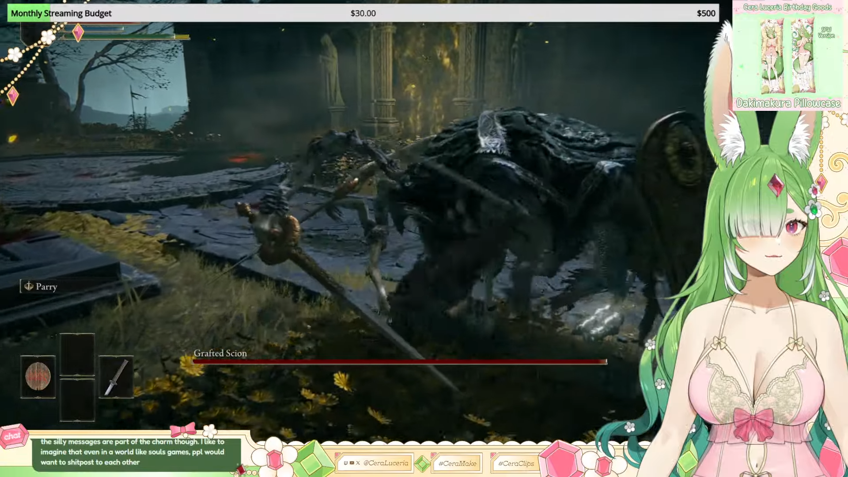Click the @CeraLuceria social handle
The height and width of the screenshot is (477, 848).
[x=386, y=463]
